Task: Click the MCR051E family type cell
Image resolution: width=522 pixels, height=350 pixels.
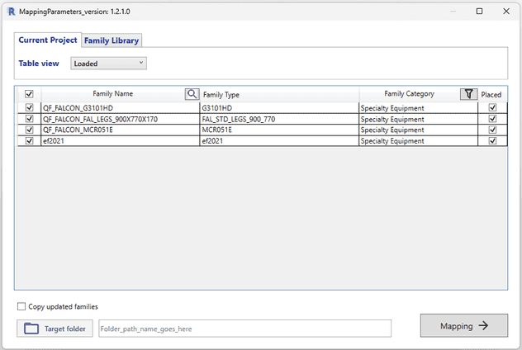Action: click(279, 130)
